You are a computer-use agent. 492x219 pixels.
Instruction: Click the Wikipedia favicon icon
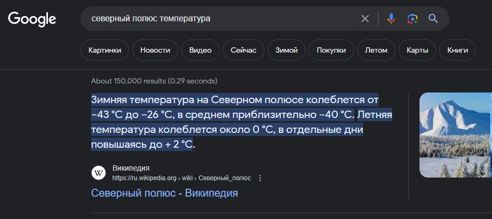coord(99,173)
